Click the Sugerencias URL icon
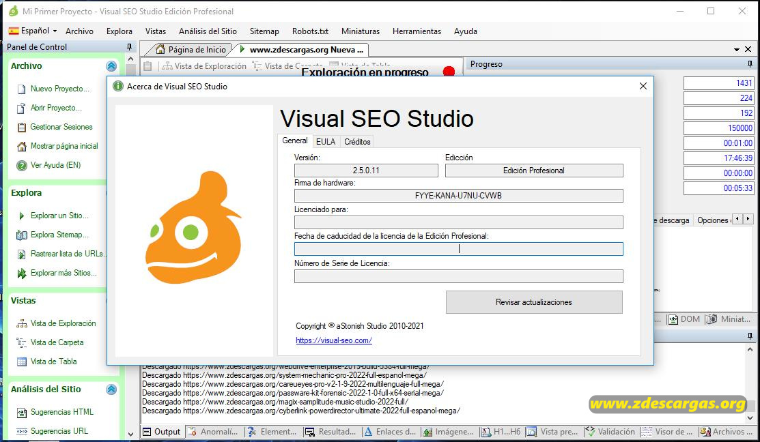This screenshot has height=442, width=760. pos(21,431)
